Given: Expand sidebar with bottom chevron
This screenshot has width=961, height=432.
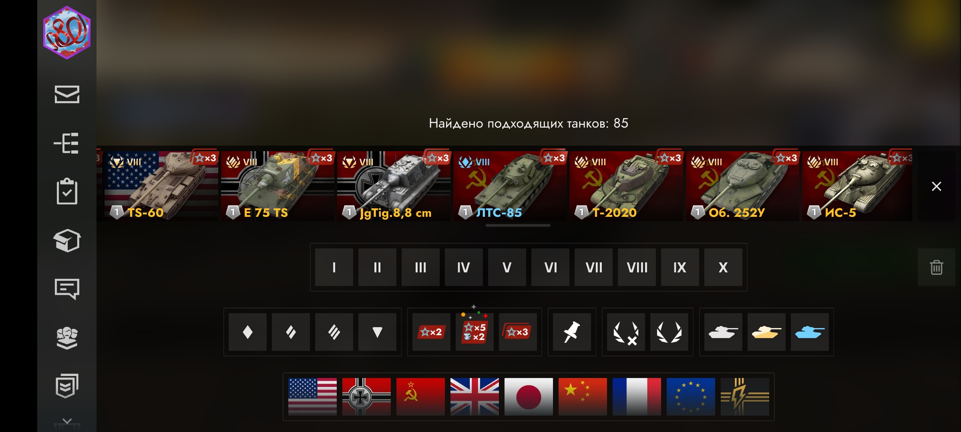Looking at the screenshot, I should pos(67,421).
